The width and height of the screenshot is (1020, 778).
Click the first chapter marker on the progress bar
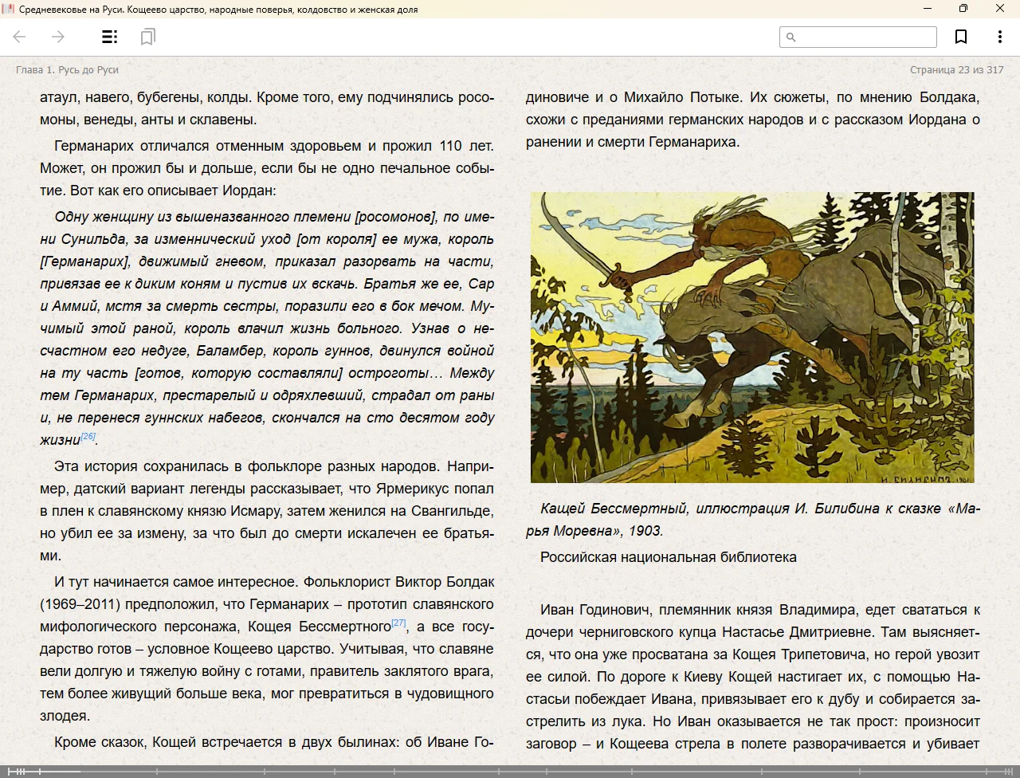coord(8,771)
